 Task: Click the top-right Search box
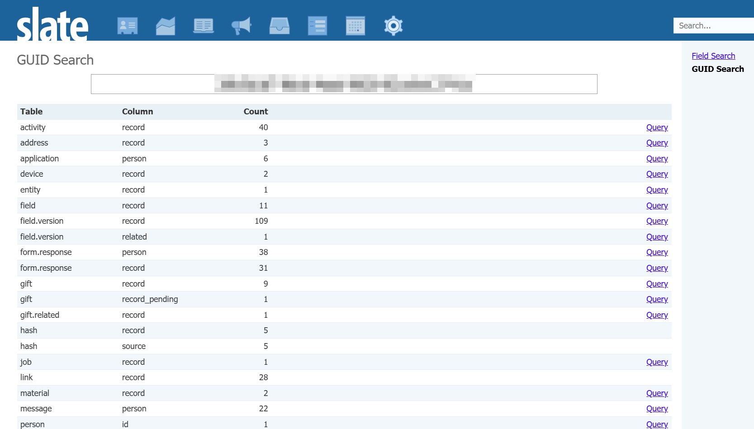[713, 26]
